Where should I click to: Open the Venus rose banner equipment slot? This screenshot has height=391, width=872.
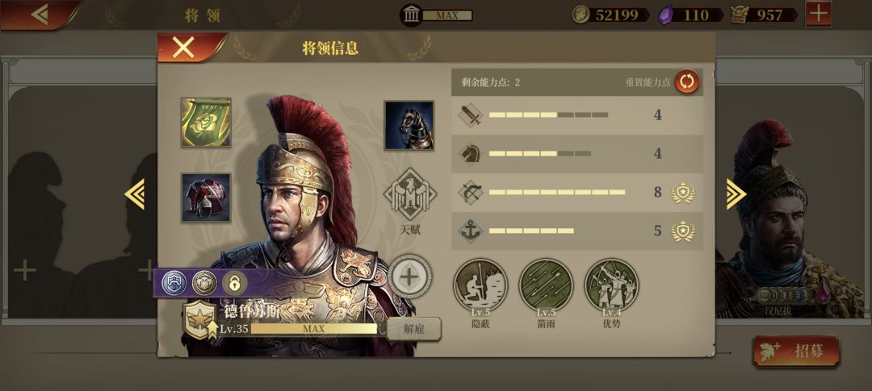tap(206, 123)
